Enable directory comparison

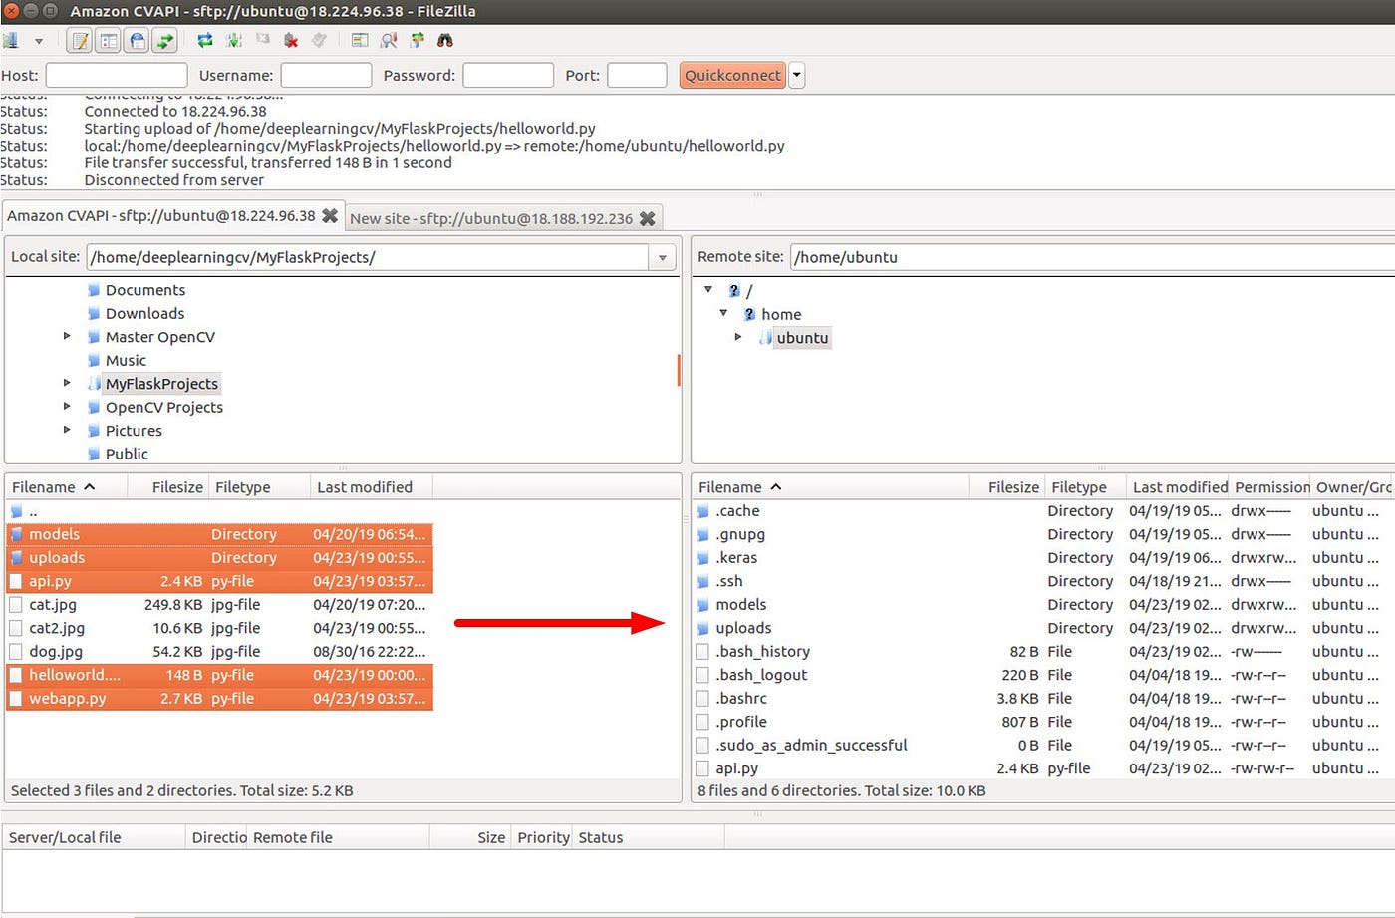pyautogui.click(x=390, y=40)
